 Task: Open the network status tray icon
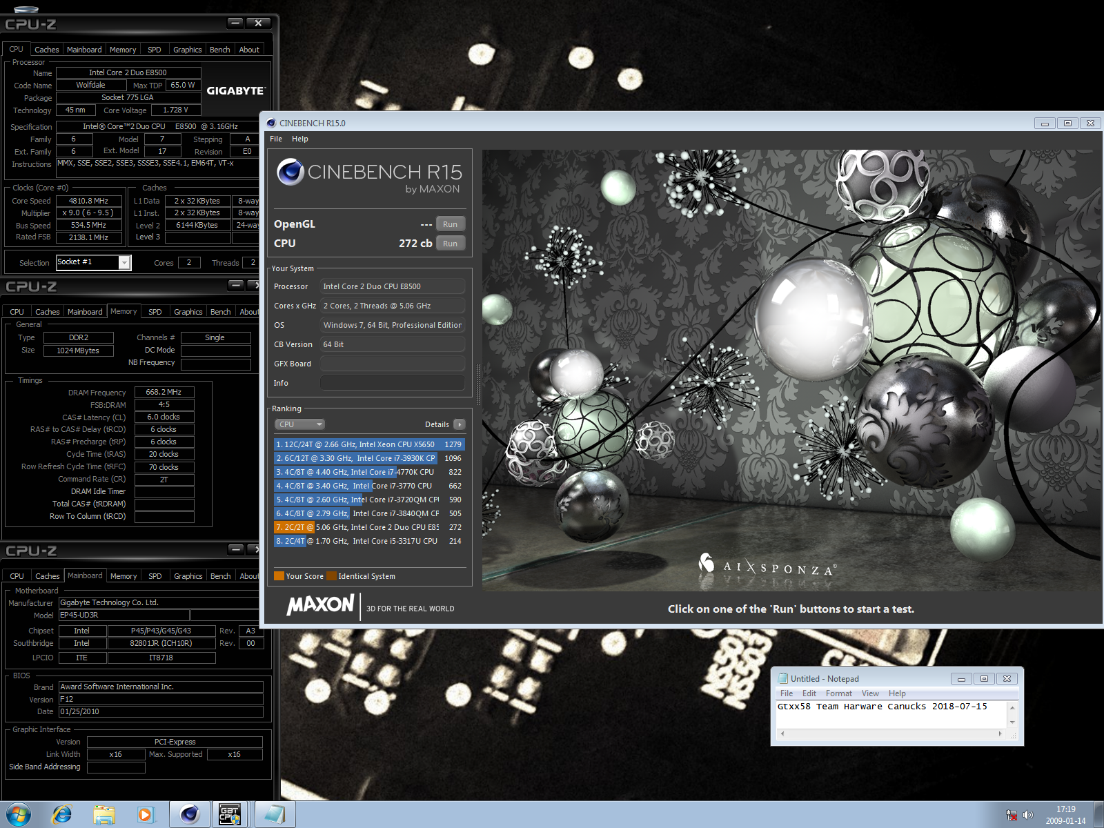(1012, 815)
